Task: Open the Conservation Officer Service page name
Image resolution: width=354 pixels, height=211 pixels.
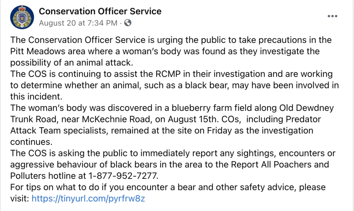Action: tap(100, 11)
